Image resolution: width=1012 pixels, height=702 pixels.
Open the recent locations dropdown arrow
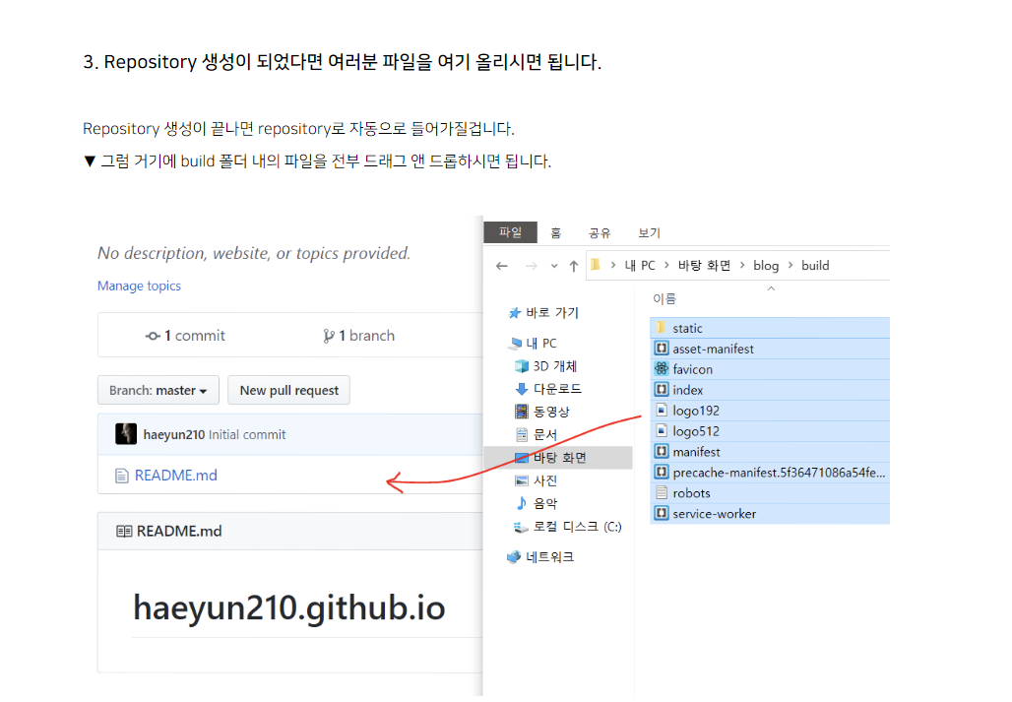coord(554,266)
